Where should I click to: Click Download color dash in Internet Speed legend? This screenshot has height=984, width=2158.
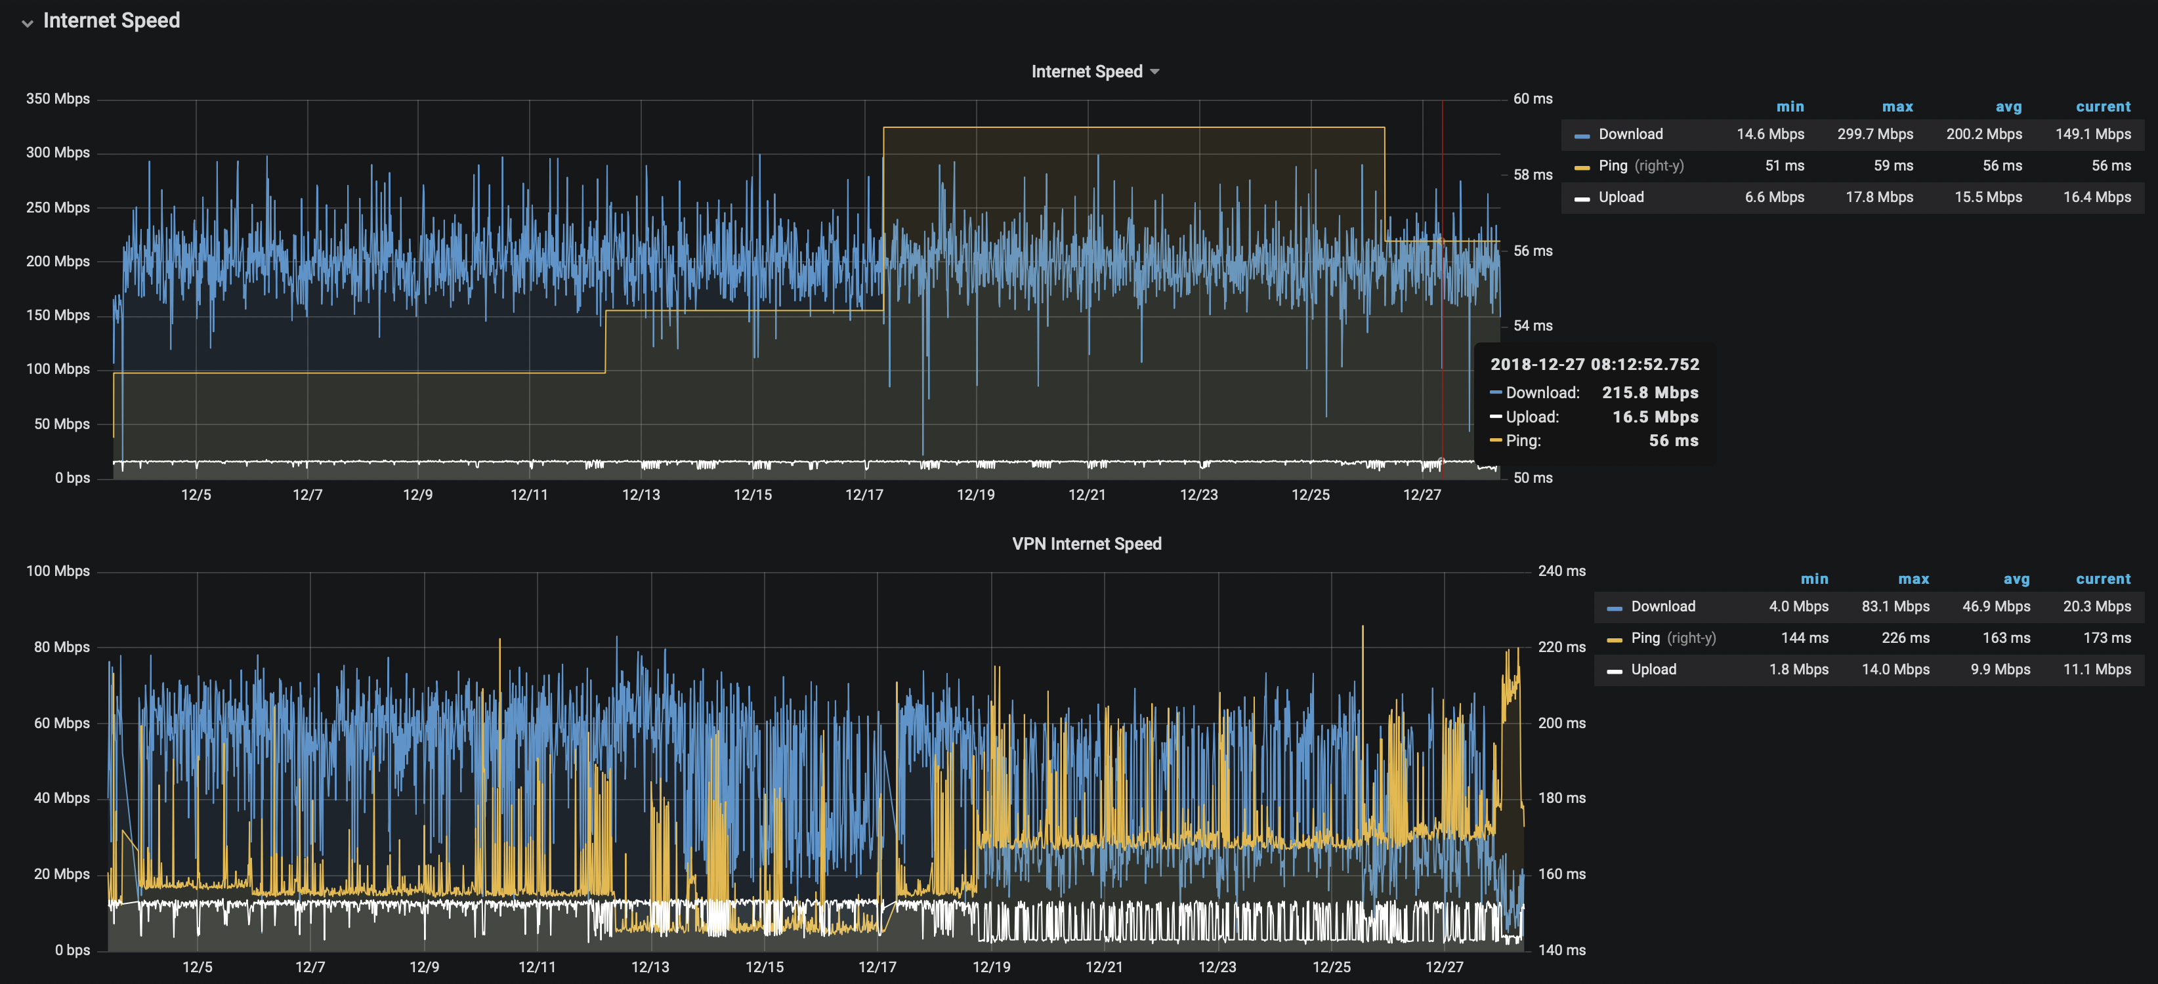pyautogui.click(x=1582, y=136)
